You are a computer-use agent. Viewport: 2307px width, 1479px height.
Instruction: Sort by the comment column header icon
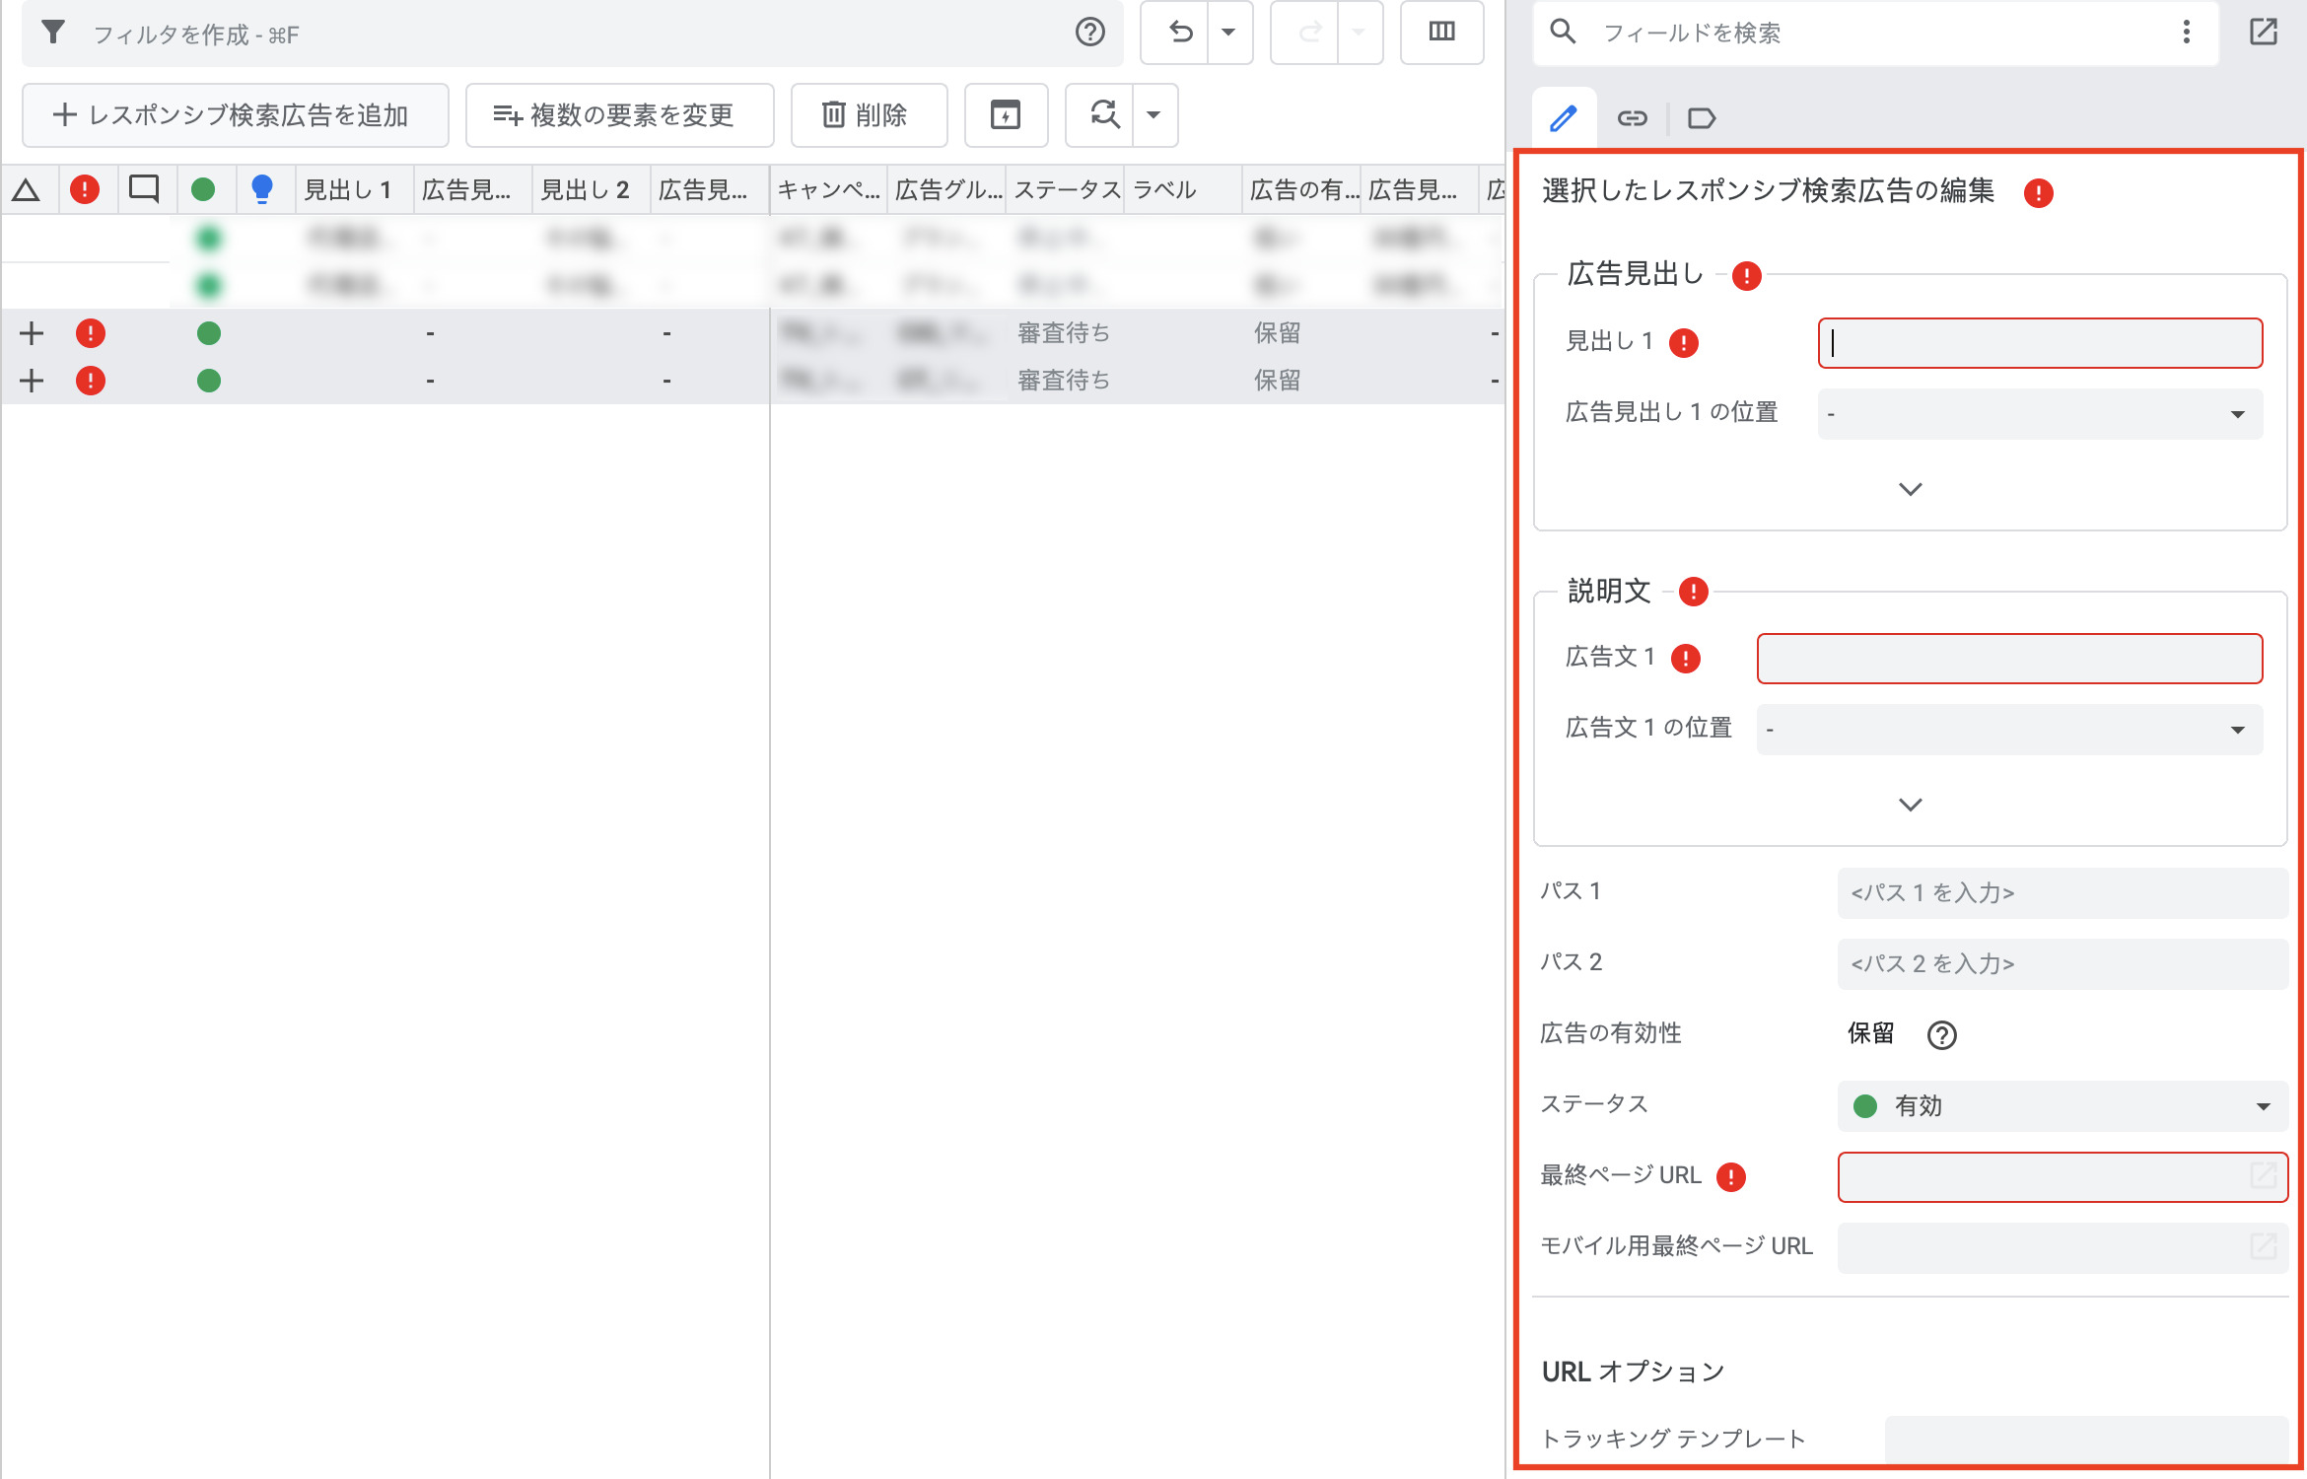144,189
